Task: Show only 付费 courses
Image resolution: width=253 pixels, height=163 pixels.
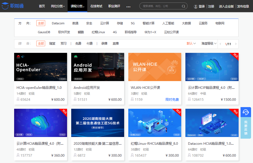Action: tap(90, 43)
